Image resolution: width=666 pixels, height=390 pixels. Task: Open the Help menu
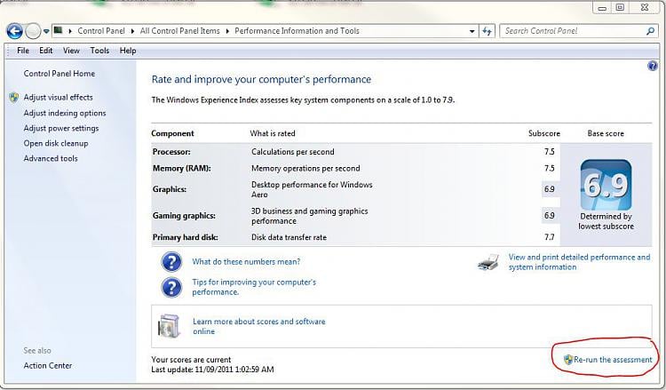tap(128, 51)
